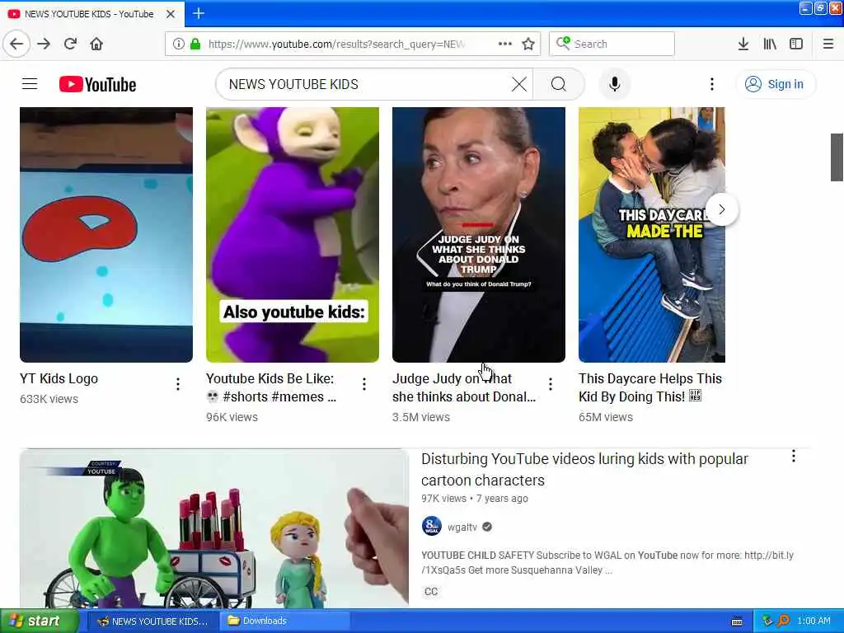Click '97K views • 7 years ago' text
Viewport: 844px width, 633px height.
[x=474, y=499]
